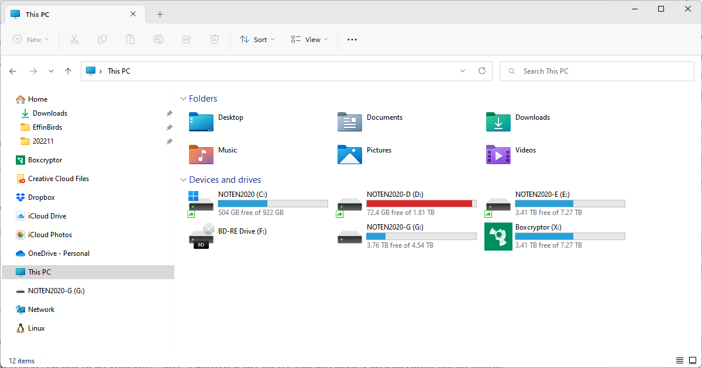Viewport: 702px width, 368px height.
Task: Open the address bar history dropdown
Action: (x=463, y=71)
